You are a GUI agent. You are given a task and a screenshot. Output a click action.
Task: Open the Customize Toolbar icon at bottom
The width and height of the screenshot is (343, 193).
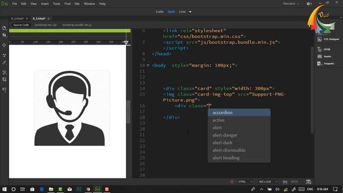[4, 90]
